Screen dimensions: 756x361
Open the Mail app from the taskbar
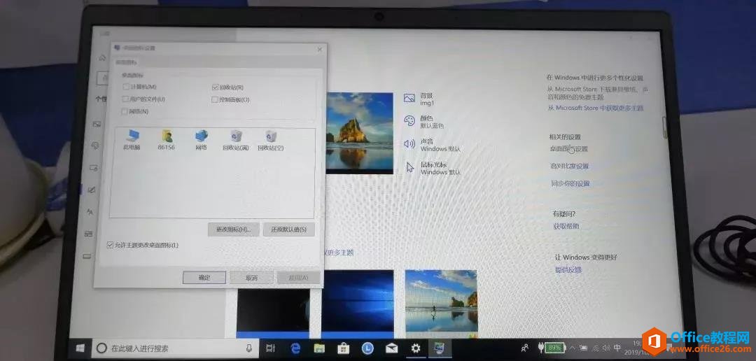(x=391, y=348)
